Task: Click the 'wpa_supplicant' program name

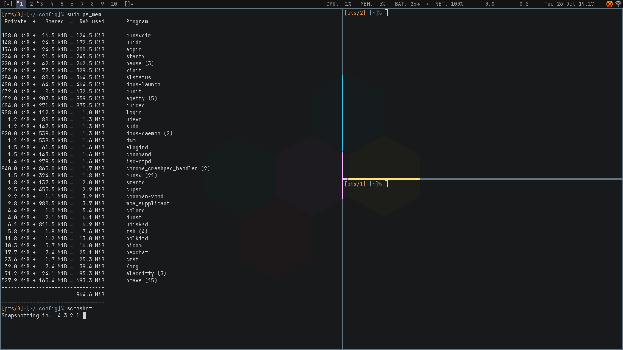Action: pos(148,204)
